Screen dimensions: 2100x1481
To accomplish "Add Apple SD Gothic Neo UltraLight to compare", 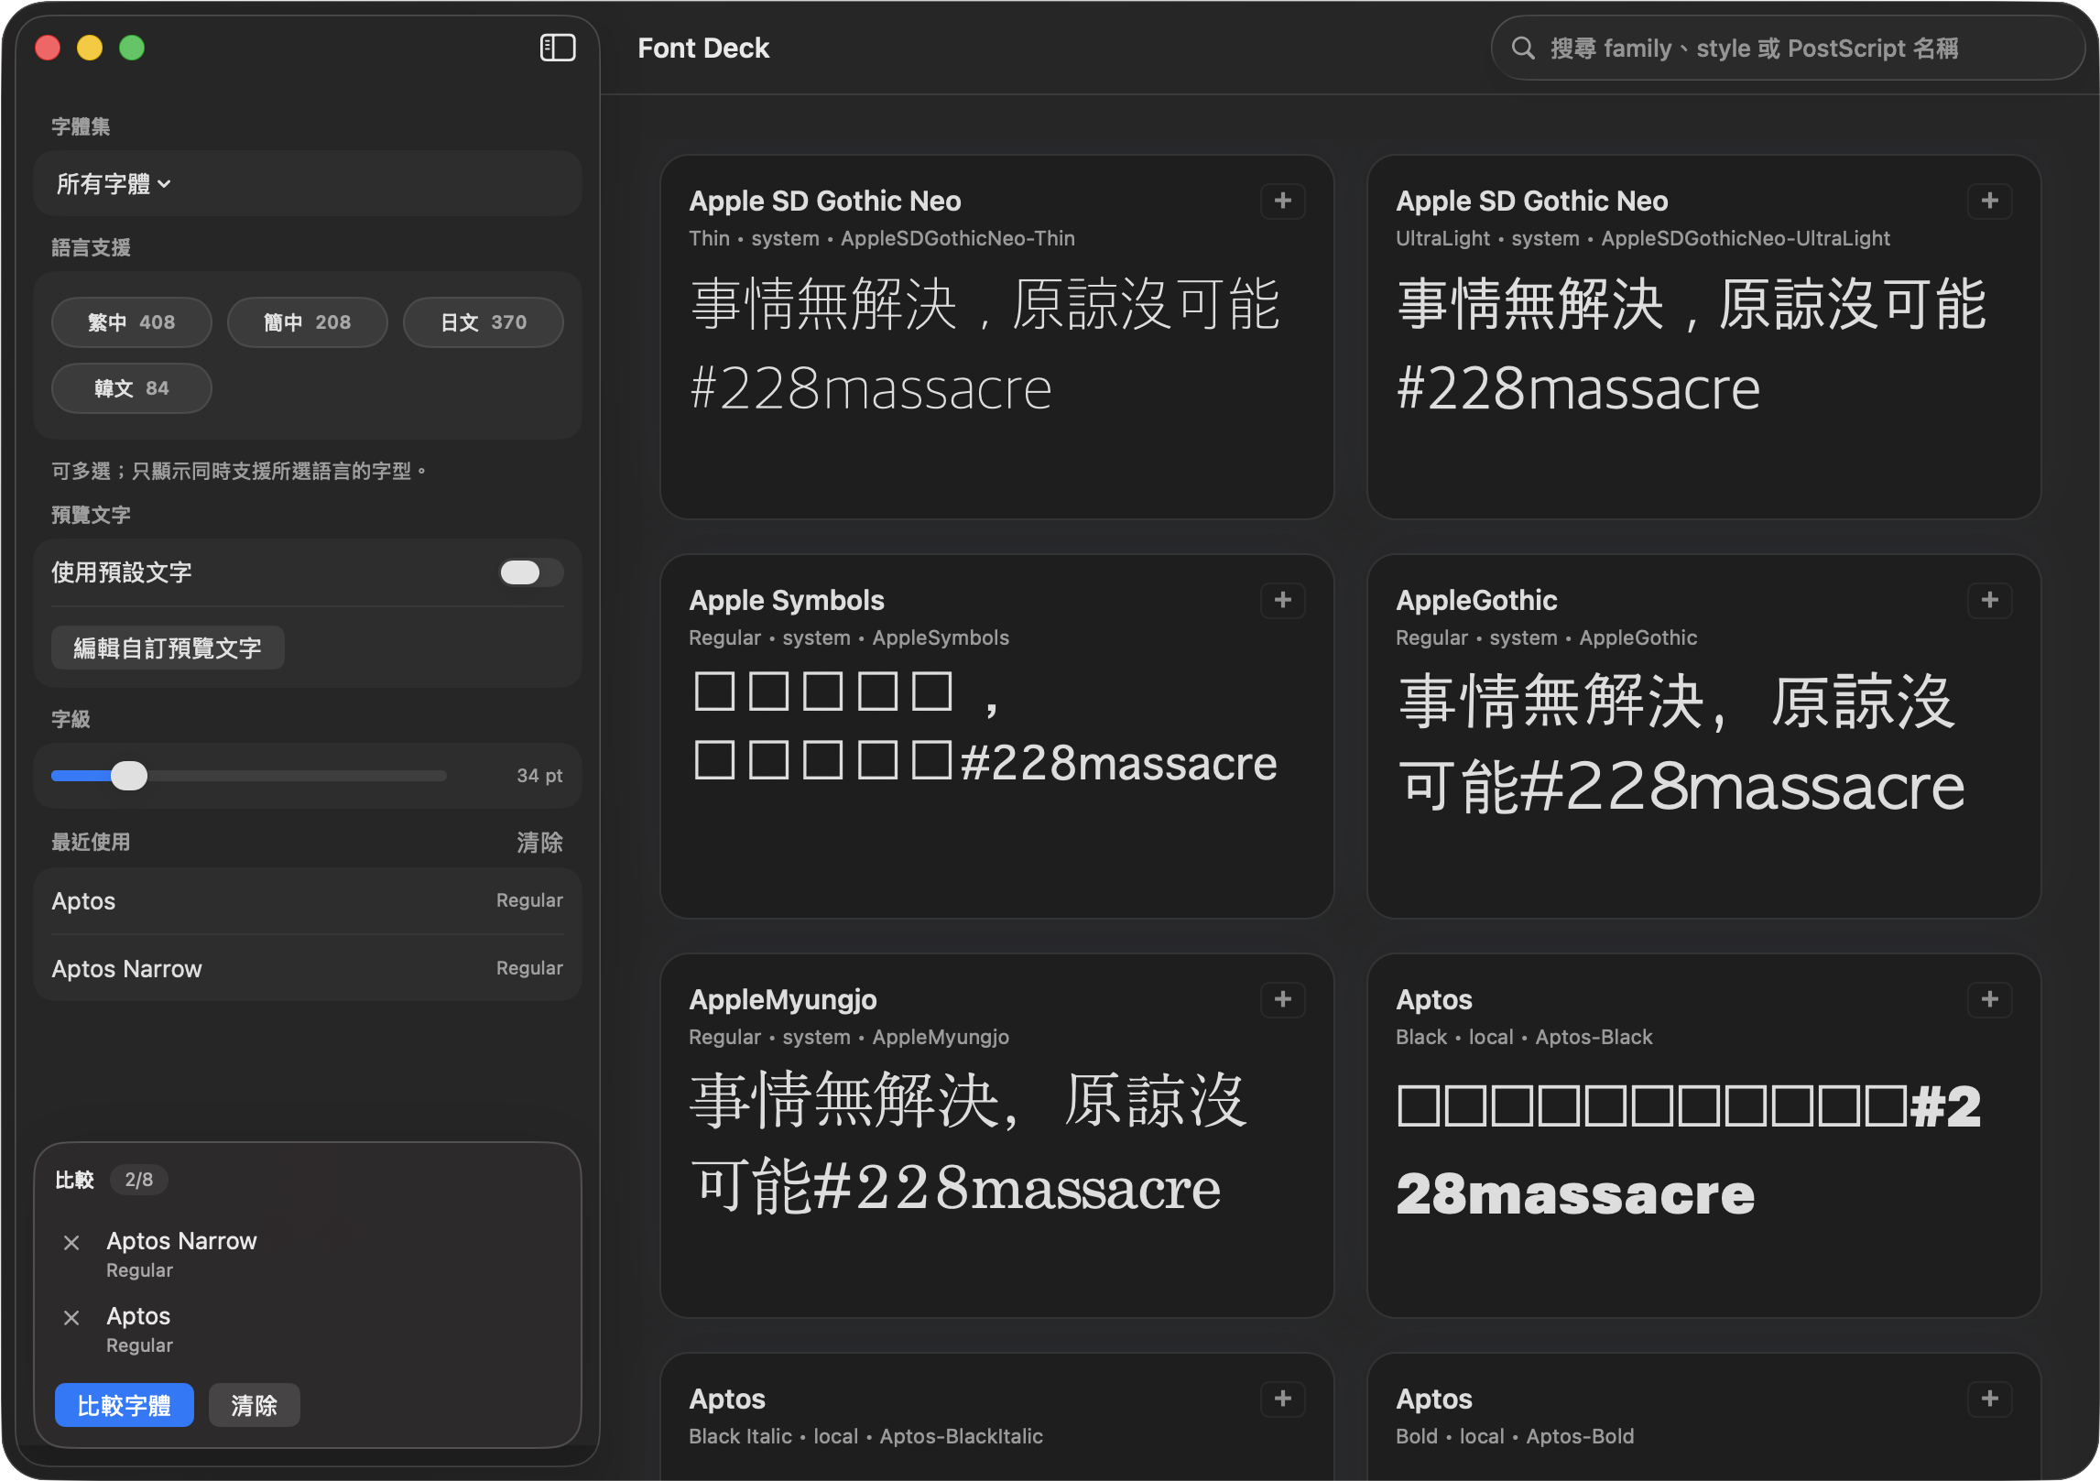I will coord(1989,201).
